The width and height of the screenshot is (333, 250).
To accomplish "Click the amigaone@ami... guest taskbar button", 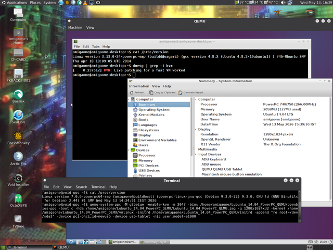I will 123,242.
